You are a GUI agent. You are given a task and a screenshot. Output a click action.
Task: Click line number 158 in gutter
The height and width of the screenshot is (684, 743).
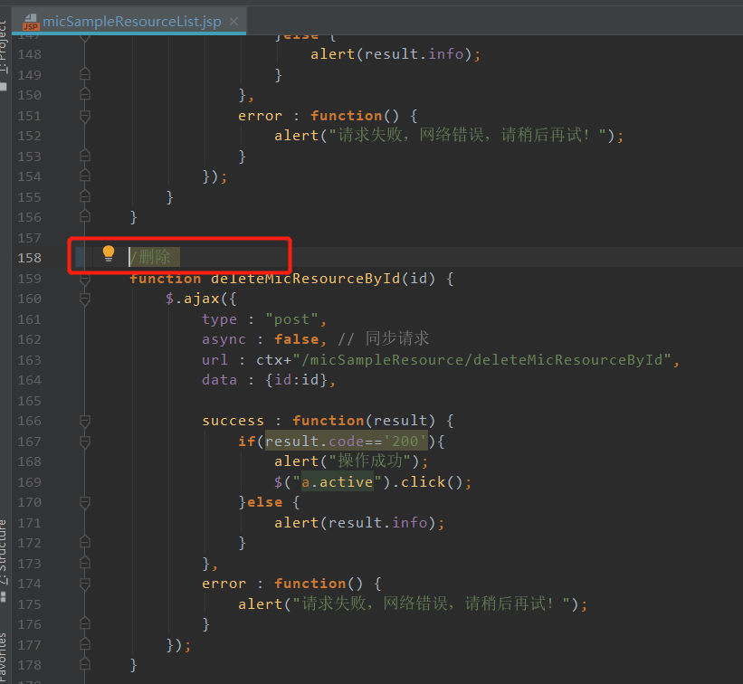(29, 258)
